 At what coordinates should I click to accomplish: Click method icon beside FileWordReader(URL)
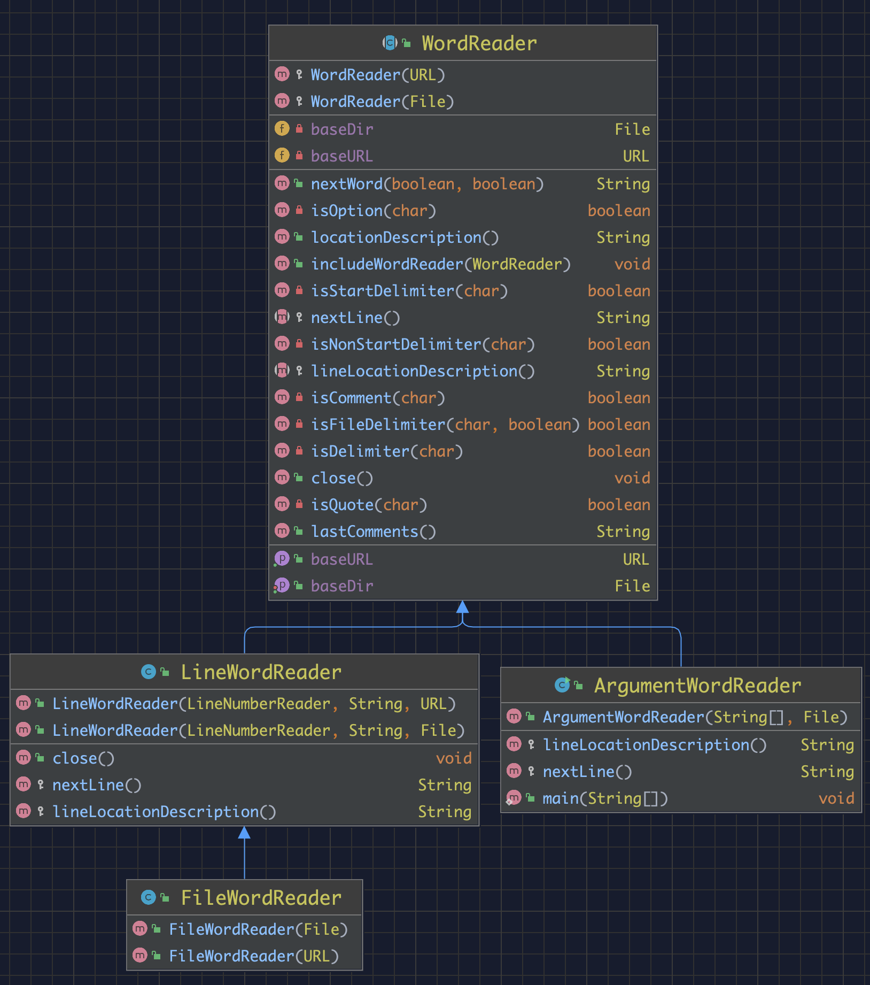pyautogui.click(x=140, y=956)
